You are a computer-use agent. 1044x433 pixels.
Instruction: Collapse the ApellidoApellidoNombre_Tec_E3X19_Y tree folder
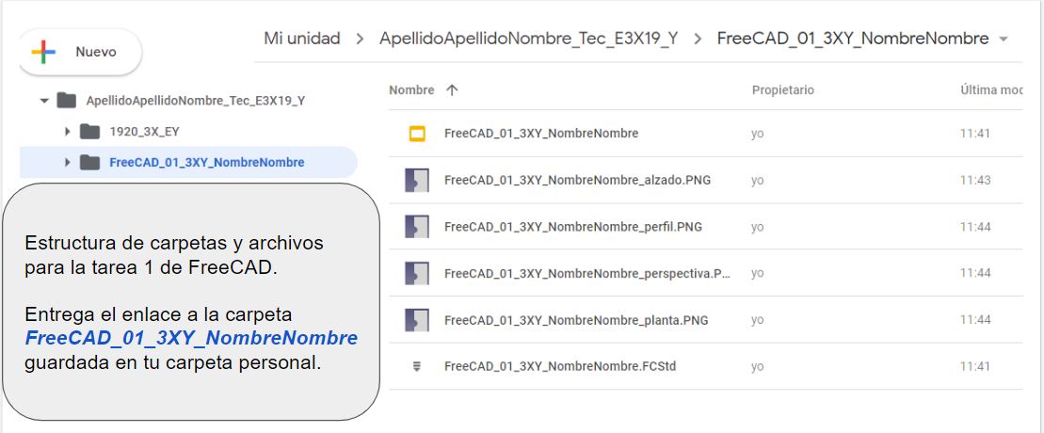[44, 100]
